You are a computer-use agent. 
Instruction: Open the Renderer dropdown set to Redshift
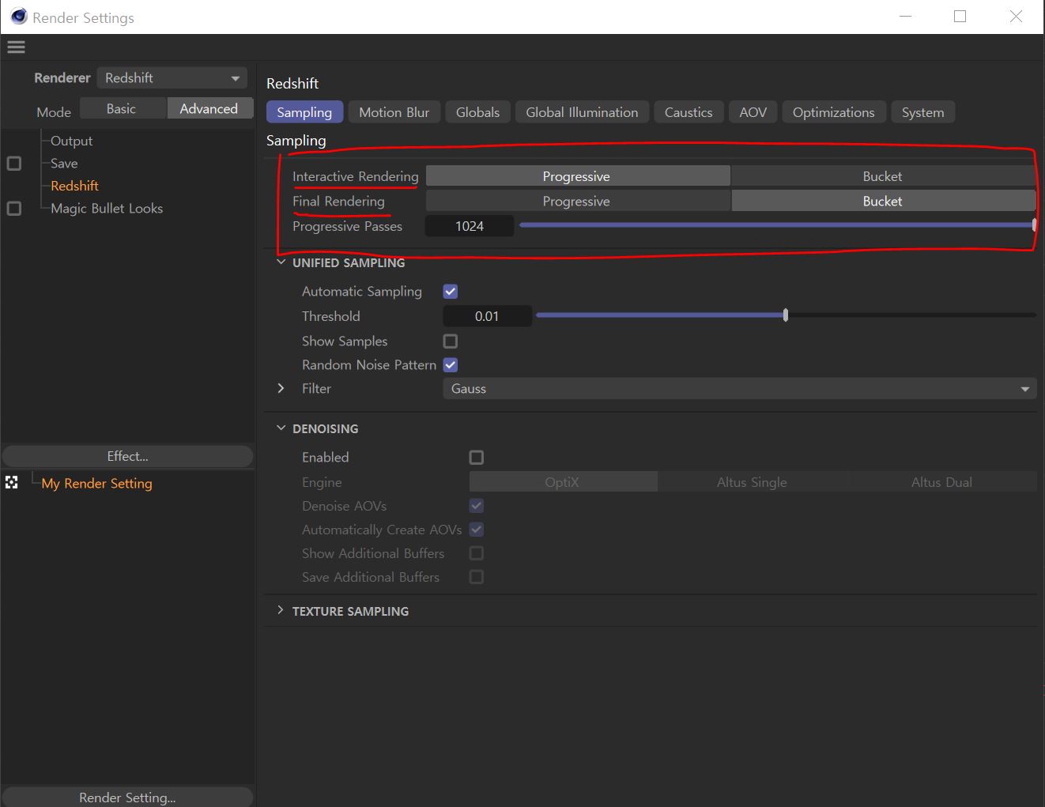coord(172,78)
